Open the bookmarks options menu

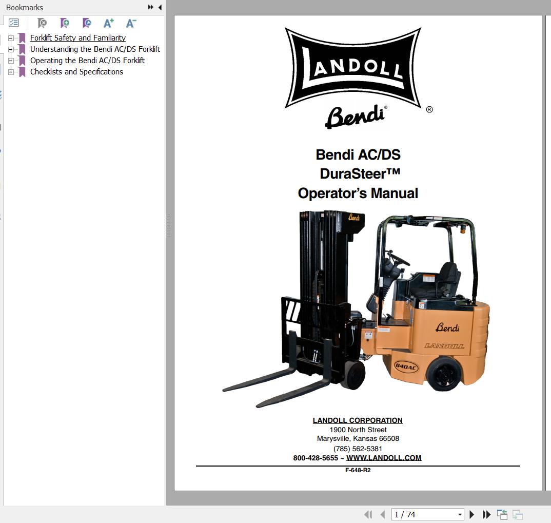pyautogui.click(x=14, y=23)
